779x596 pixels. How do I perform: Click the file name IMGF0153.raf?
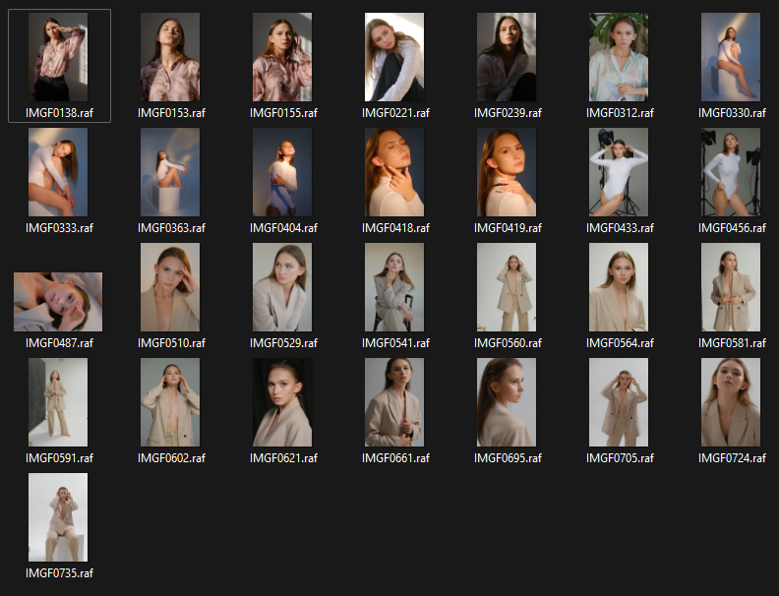(171, 113)
